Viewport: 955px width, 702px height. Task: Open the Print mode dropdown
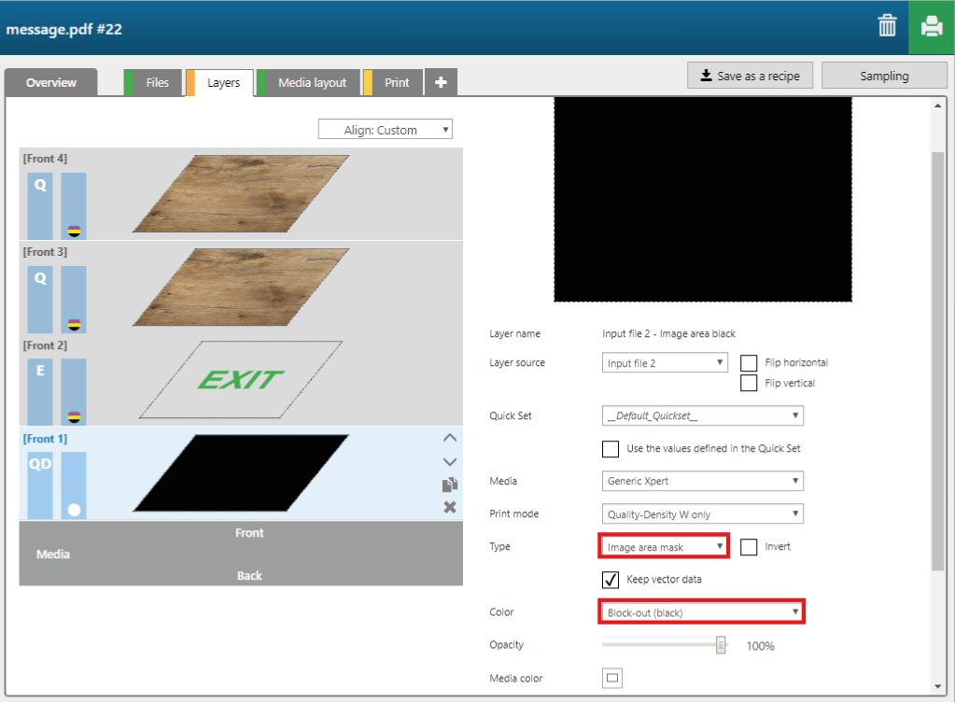coord(702,513)
